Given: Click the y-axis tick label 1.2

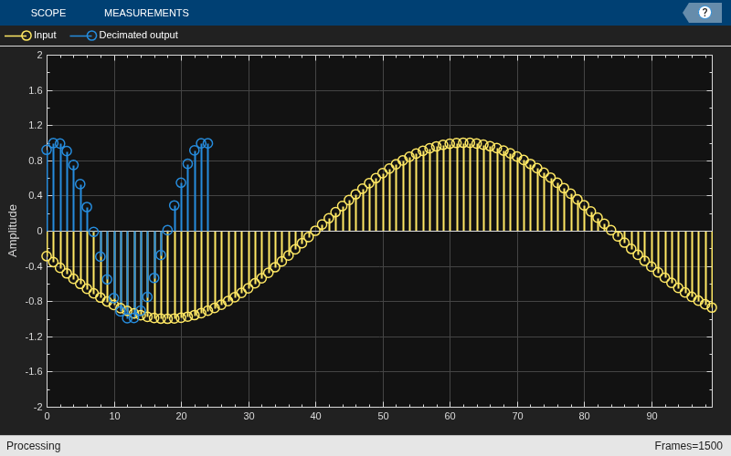Looking at the screenshot, I should (36, 126).
